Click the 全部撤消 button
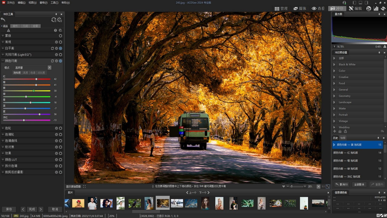This screenshot has width=387, height=218. click(x=359, y=184)
